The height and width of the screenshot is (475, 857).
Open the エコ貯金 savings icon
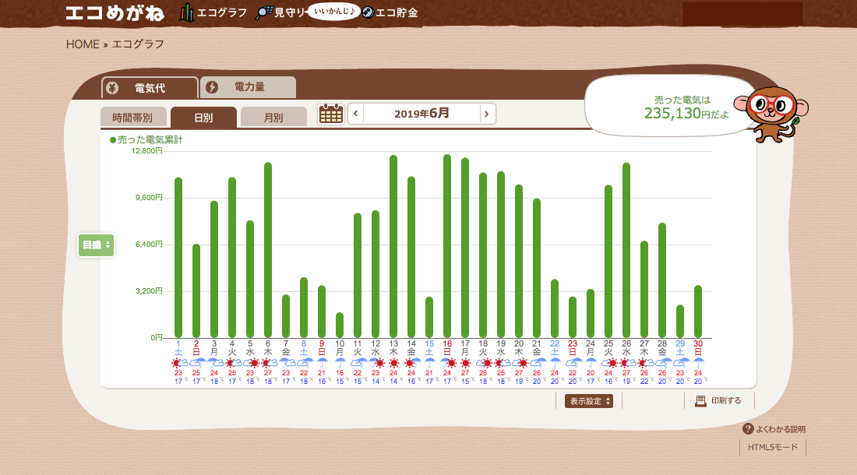point(368,12)
